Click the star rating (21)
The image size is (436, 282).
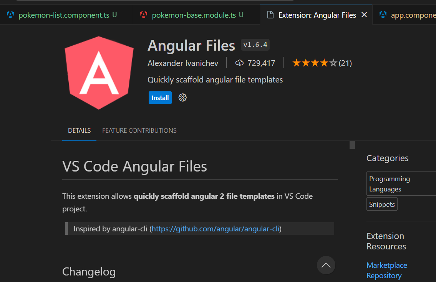tap(322, 63)
